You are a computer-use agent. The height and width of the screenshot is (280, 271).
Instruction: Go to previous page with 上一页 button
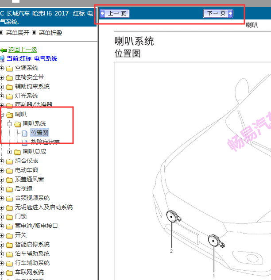(115, 14)
